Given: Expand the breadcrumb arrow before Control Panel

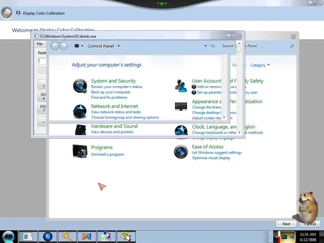Looking at the screenshot, I should (82, 46).
